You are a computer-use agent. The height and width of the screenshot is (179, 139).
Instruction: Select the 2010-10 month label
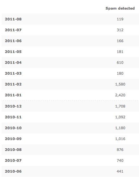[x=13, y=128]
